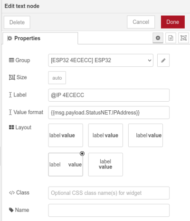Image resolution: width=190 pixels, height=221 pixels.
Task: Click the Group dropdown chevron arrow
Action: [x=150, y=61]
